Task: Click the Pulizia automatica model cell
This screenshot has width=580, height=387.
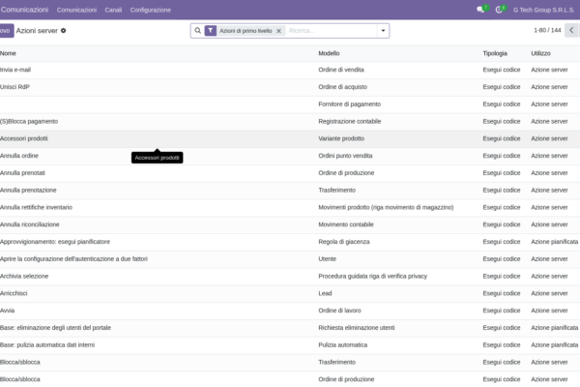Action: coord(343,344)
